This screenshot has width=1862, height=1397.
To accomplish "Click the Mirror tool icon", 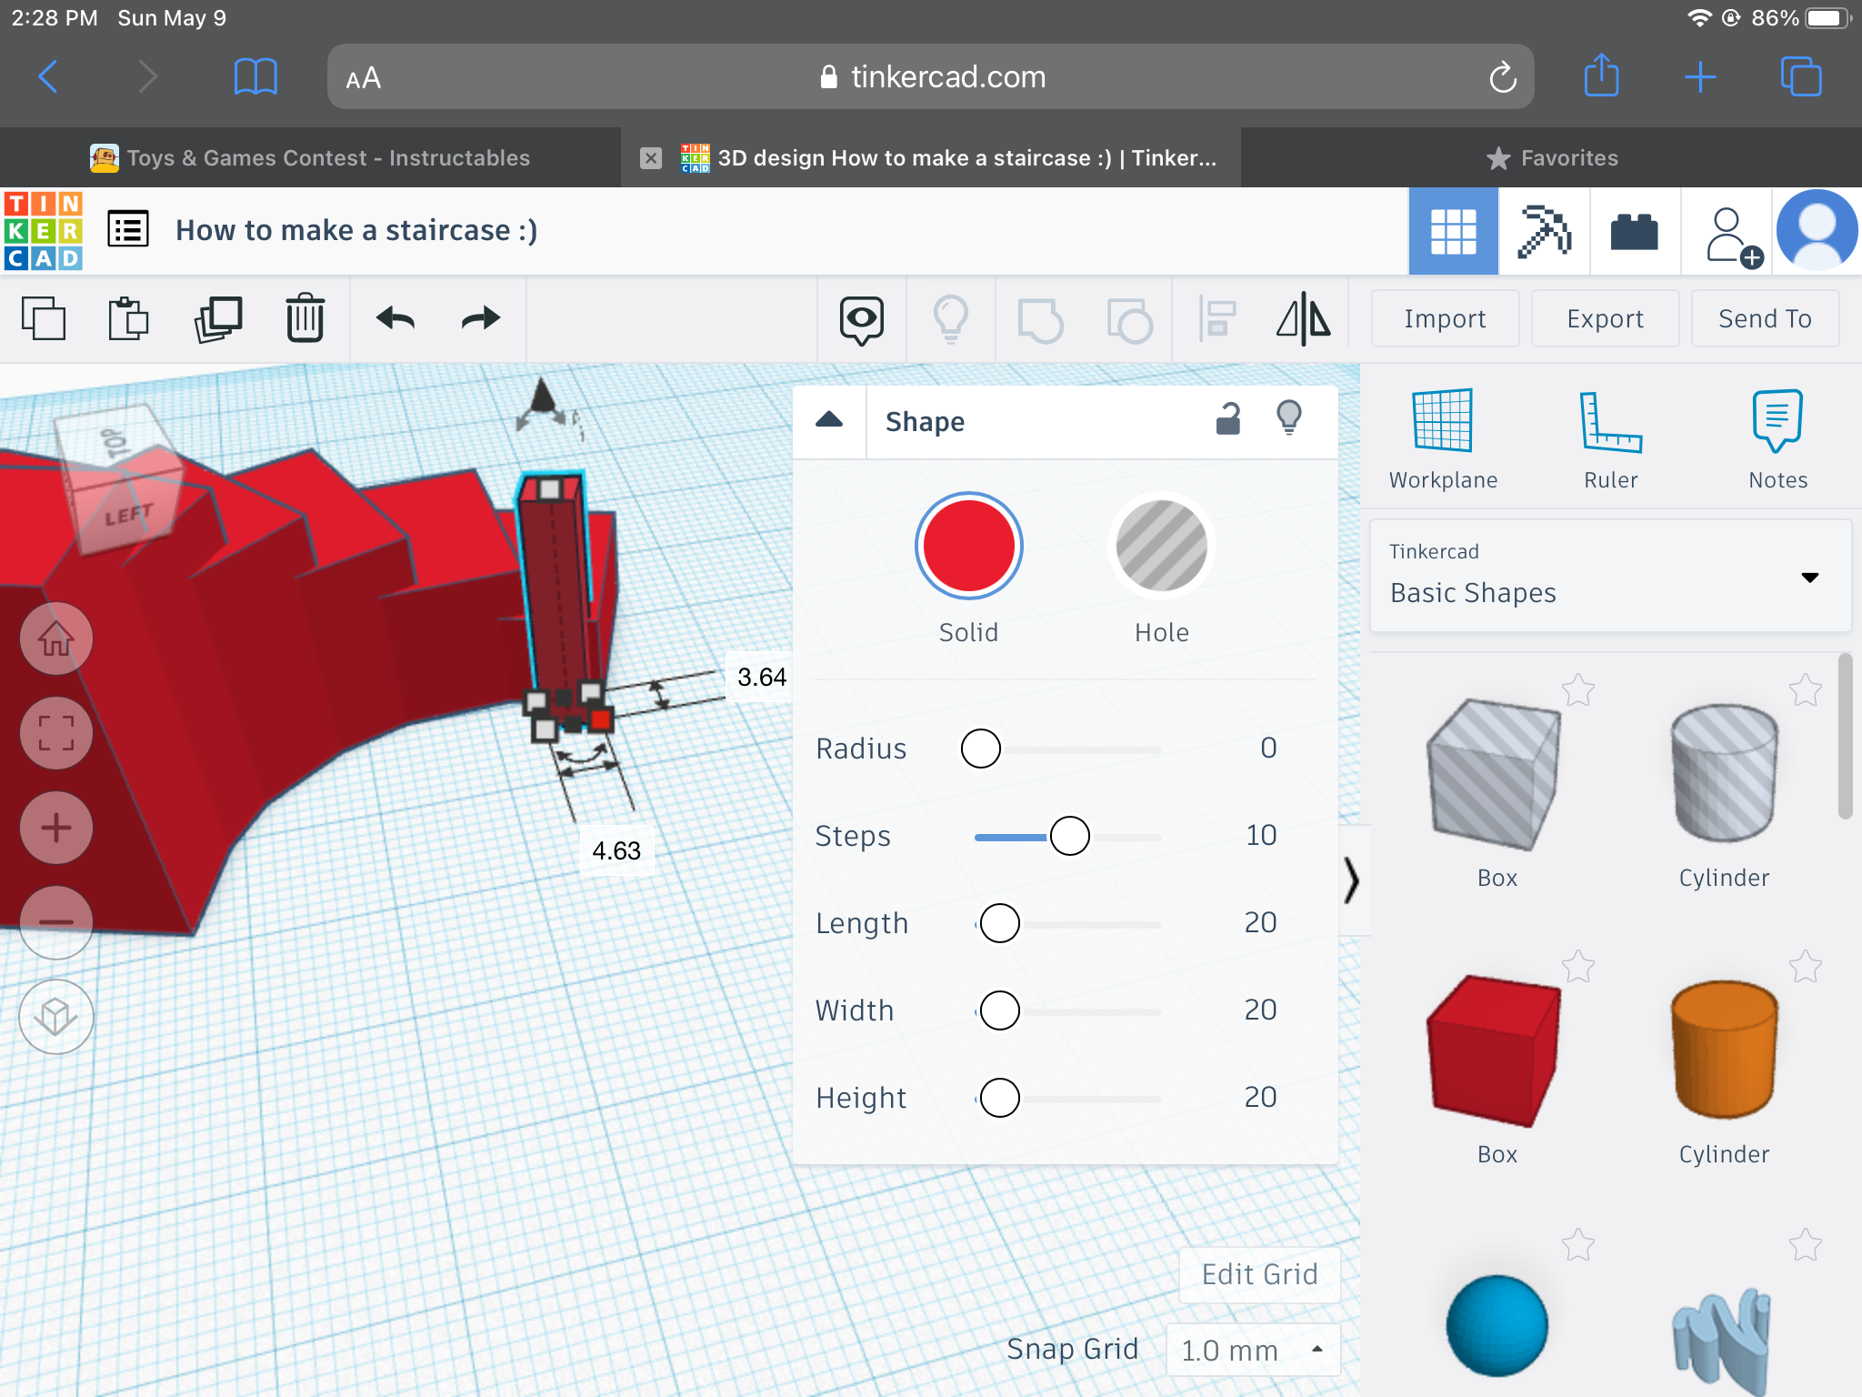I will 1304,318.
